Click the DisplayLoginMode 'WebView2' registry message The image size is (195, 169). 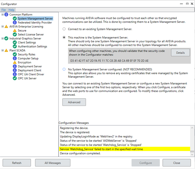click(x=96, y=136)
